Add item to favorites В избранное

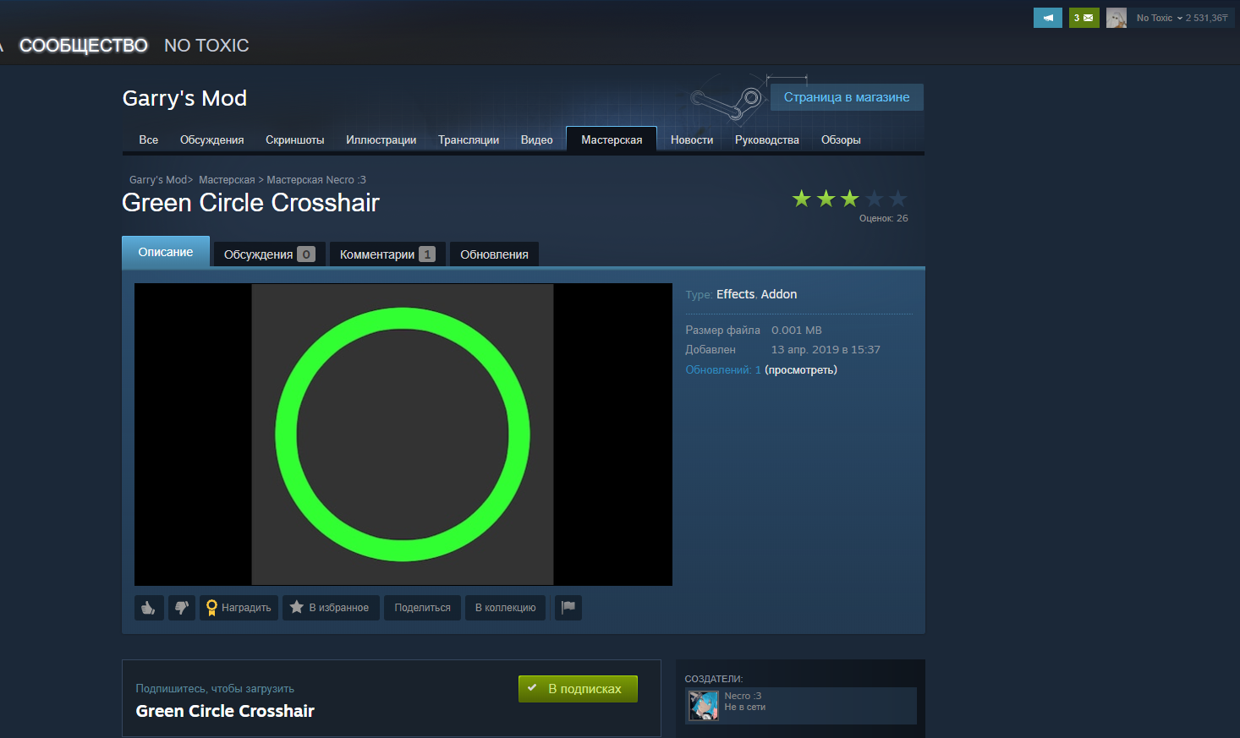pyautogui.click(x=331, y=608)
